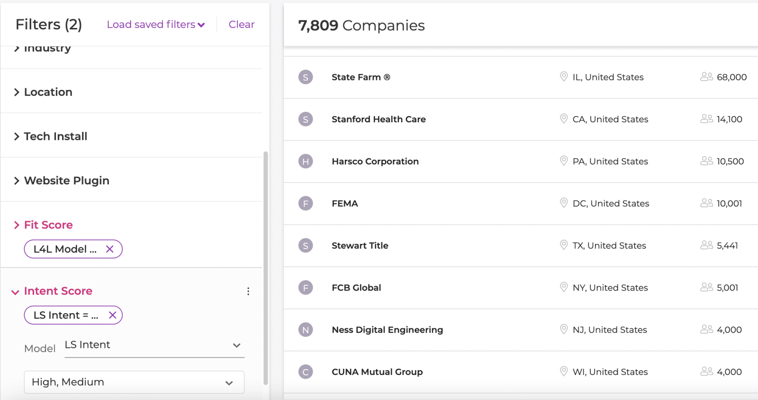
Task: Expand the Tech Install filter section
Action: pyautogui.click(x=51, y=136)
